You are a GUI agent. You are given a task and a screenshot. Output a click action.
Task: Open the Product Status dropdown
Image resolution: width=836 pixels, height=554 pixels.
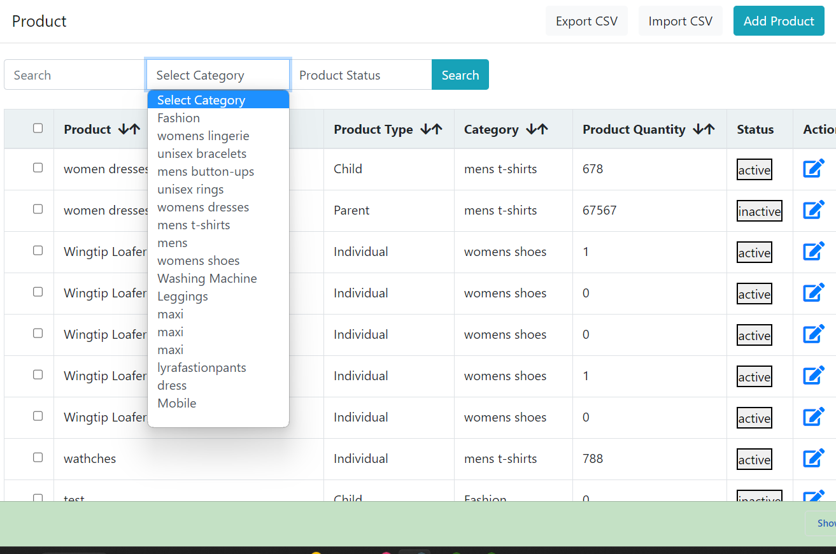361,75
